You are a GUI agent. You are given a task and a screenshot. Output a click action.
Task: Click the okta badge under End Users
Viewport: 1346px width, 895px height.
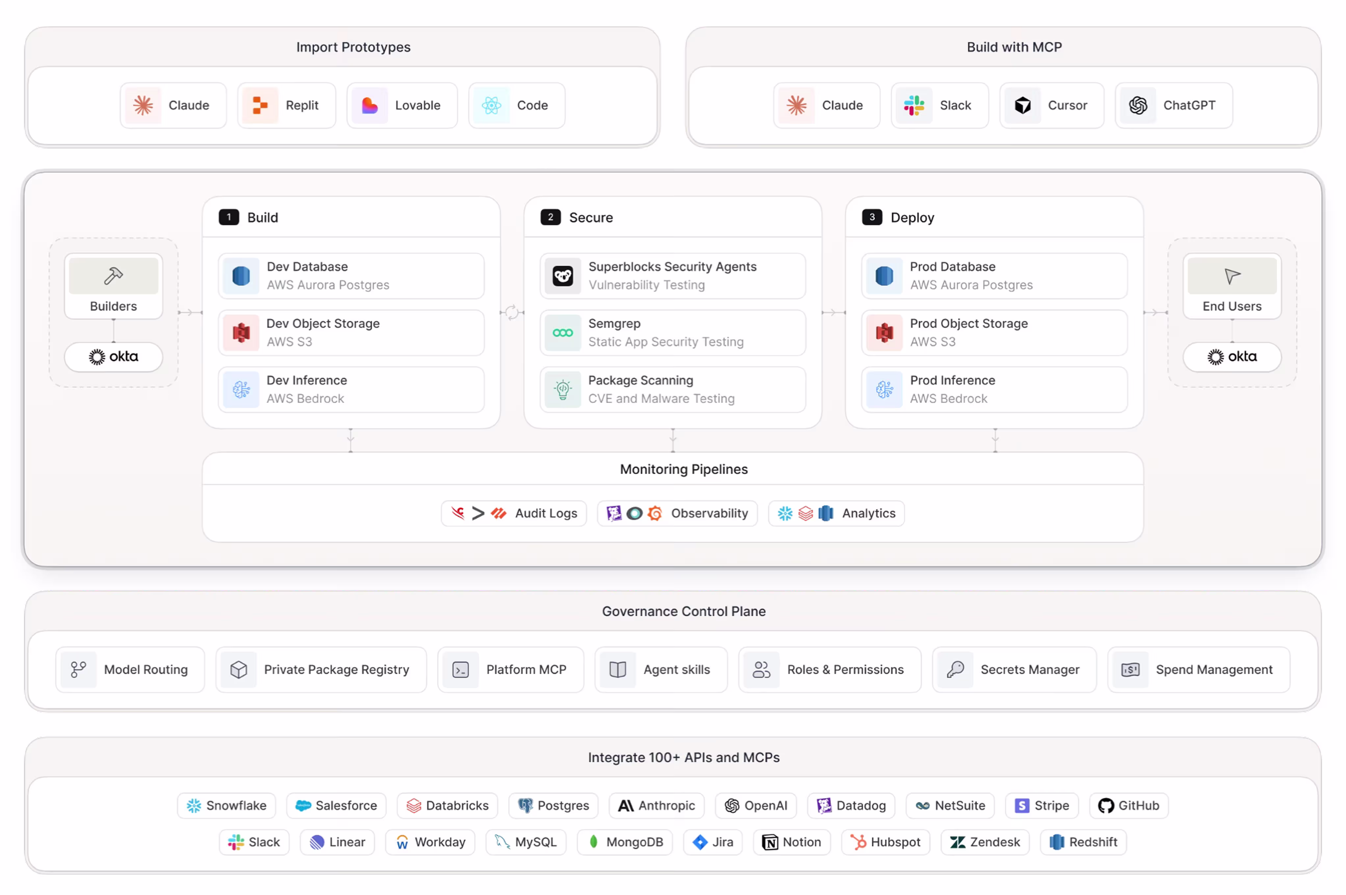click(x=1232, y=357)
